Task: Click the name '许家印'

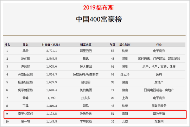Action: click(25, 66)
